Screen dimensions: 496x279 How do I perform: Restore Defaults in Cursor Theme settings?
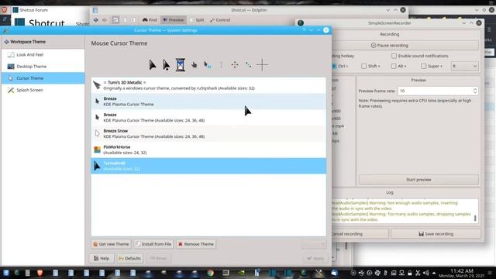tap(129, 258)
